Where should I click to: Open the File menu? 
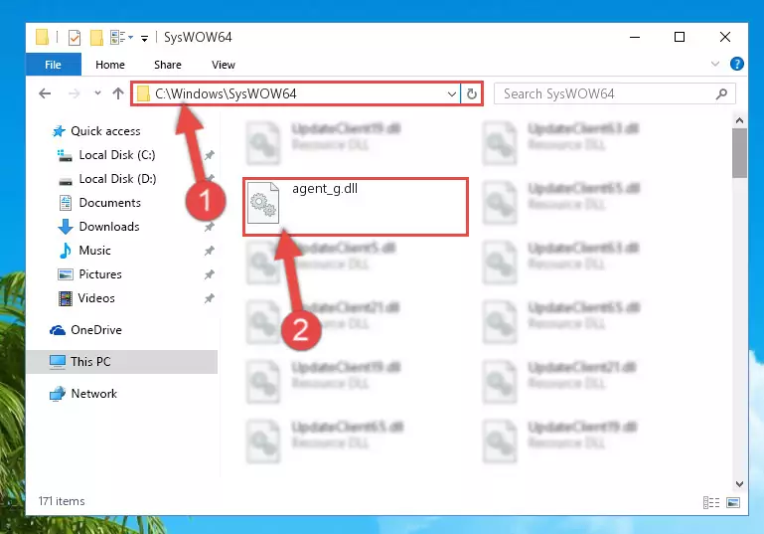point(53,65)
